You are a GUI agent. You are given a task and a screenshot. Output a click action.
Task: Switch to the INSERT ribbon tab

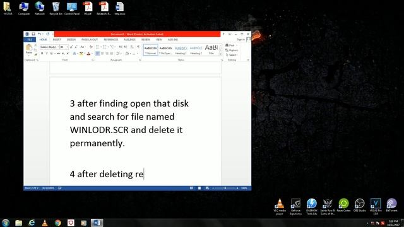tap(57, 40)
